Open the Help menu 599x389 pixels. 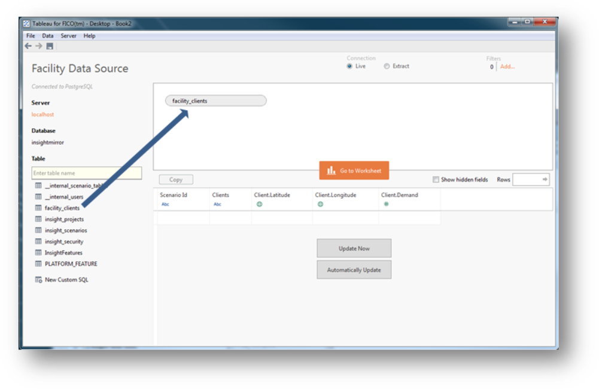click(89, 36)
